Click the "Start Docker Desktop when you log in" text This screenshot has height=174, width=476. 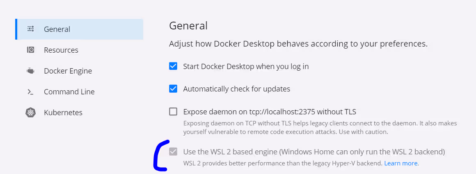[x=246, y=66]
